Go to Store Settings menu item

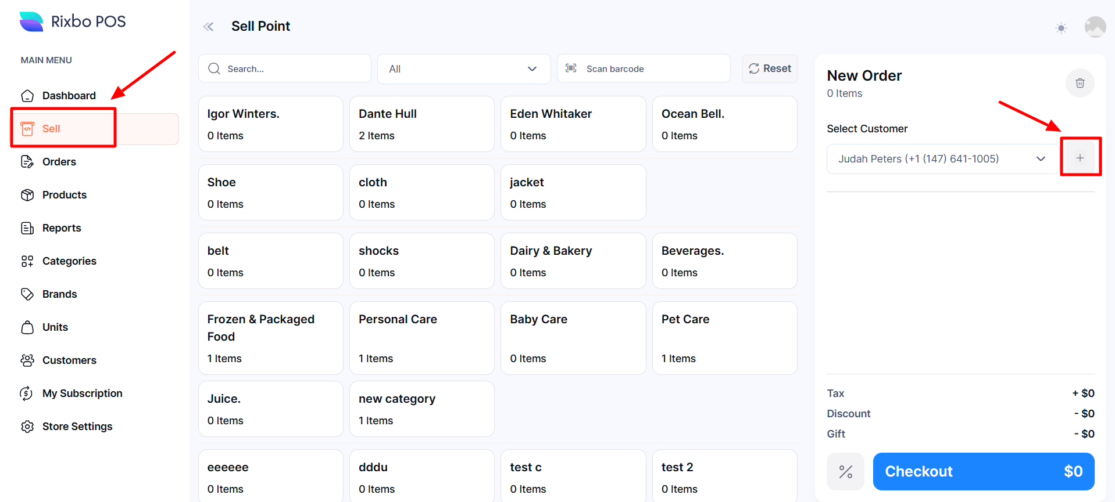point(77,427)
